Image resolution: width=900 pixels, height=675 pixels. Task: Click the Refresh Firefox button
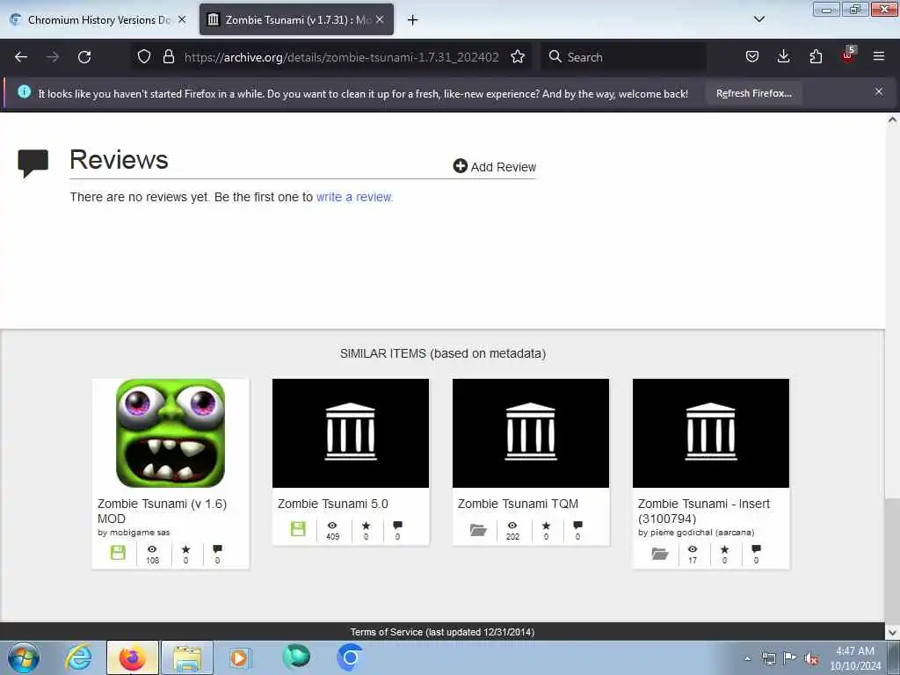pyautogui.click(x=753, y=93)
